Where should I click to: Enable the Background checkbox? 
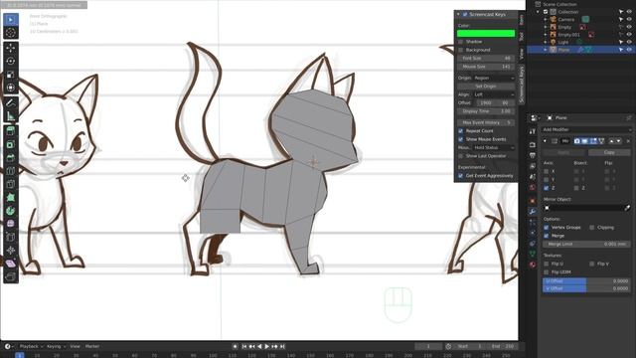click(460, 50)
